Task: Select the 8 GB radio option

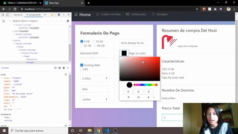Action: click(x=82, y=41)
